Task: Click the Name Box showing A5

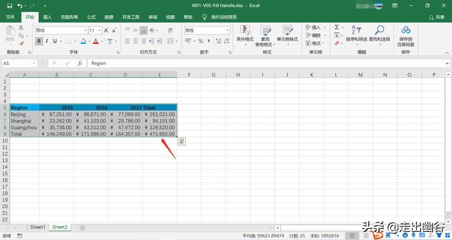Action: [x=19, y=63]
